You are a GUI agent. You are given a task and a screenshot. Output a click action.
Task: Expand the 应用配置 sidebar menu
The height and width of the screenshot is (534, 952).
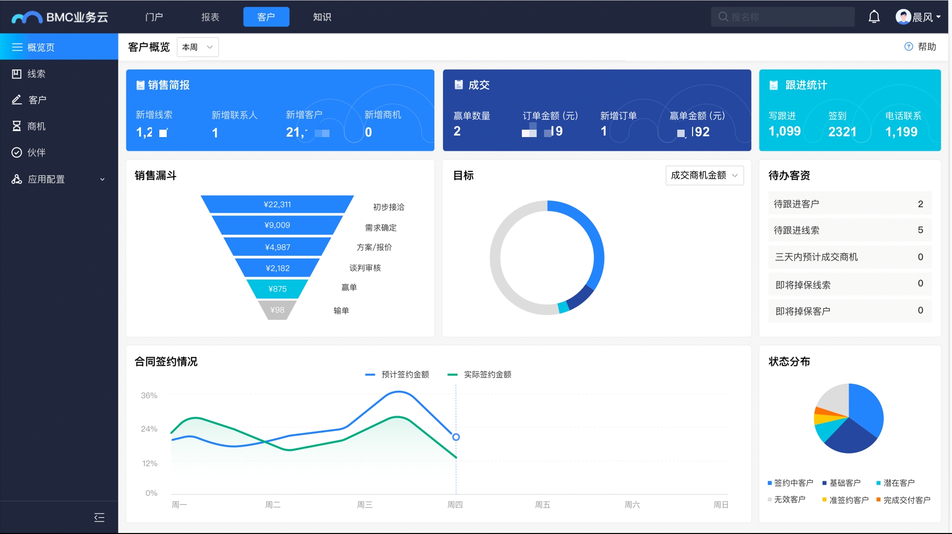(x=59, y=179)
